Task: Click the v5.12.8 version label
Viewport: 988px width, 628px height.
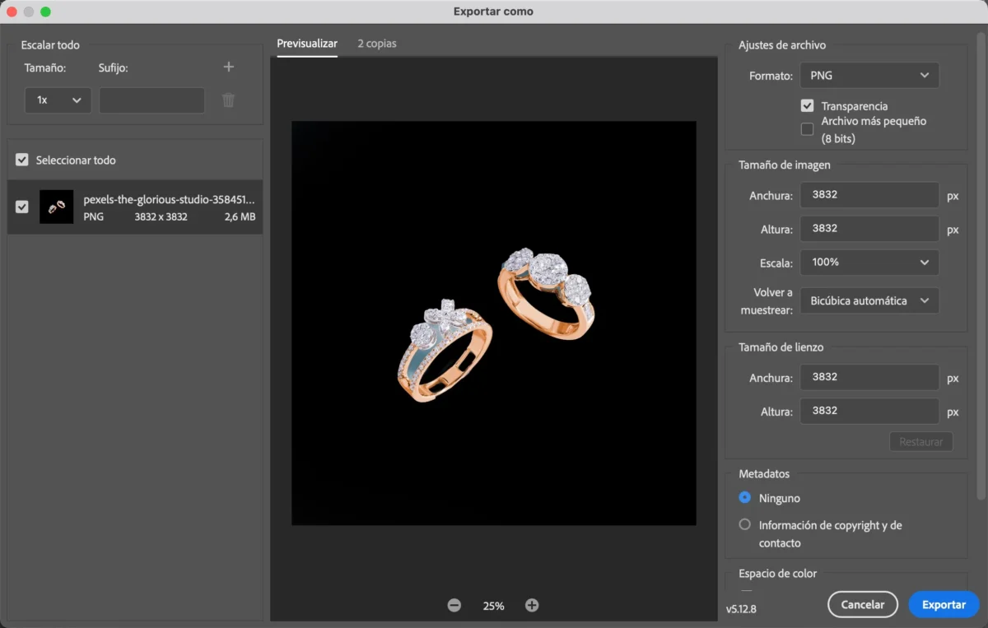Action: (x=741, y=609)
